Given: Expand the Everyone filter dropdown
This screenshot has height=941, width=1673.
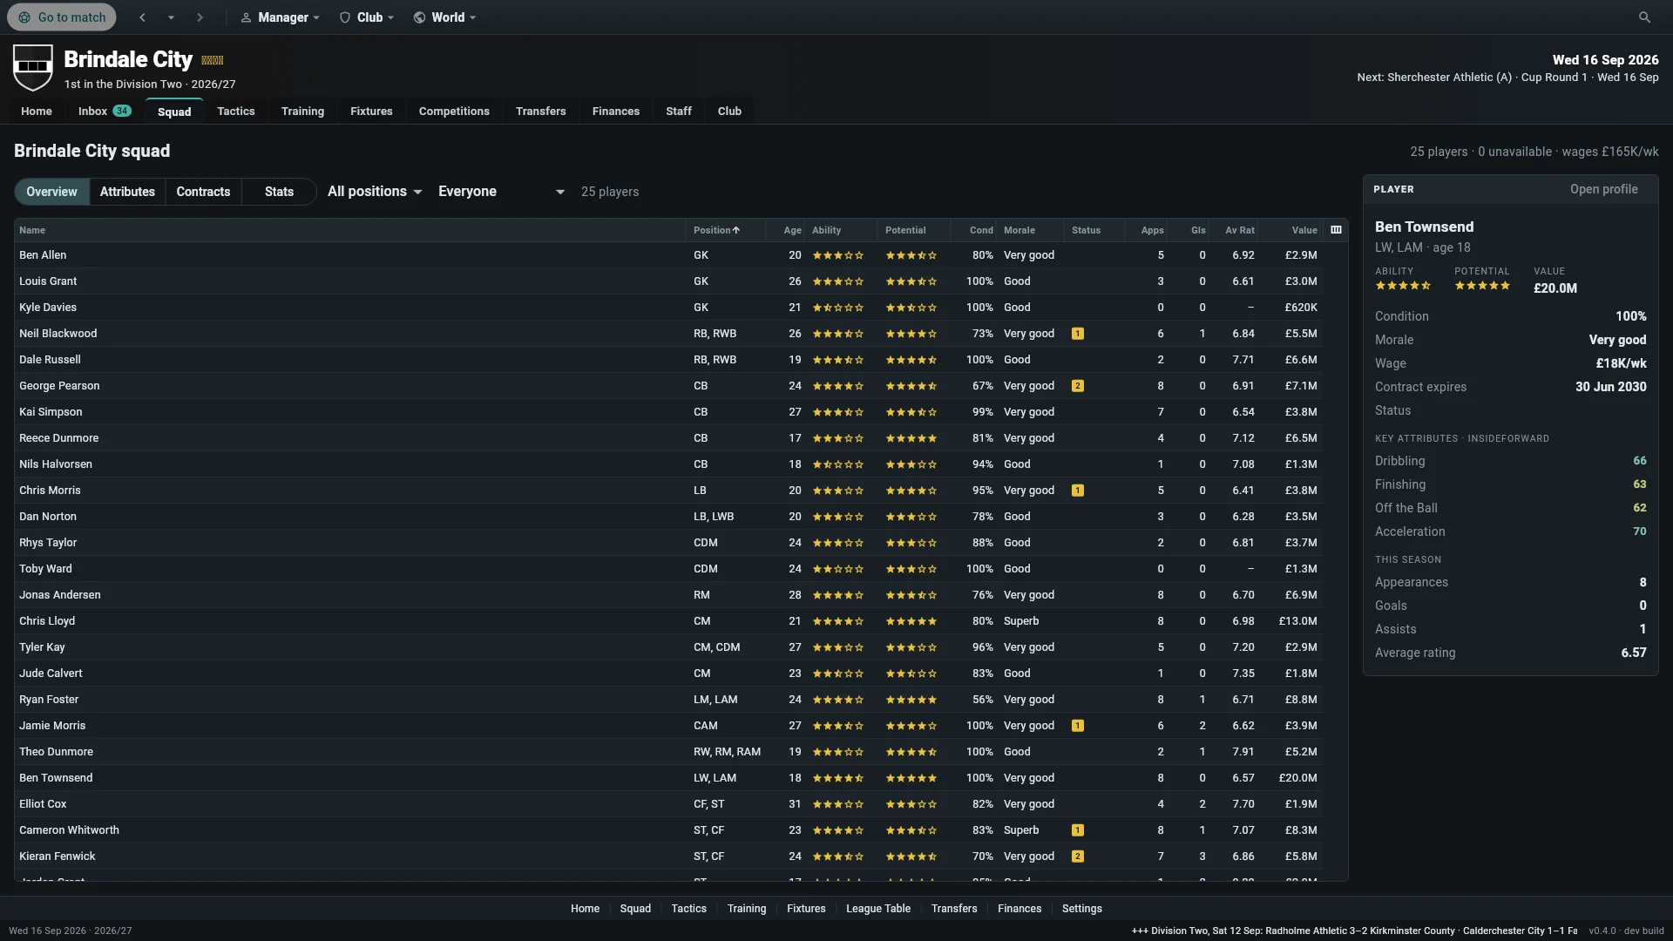Looking at the screenshot, I should point(501,192).
